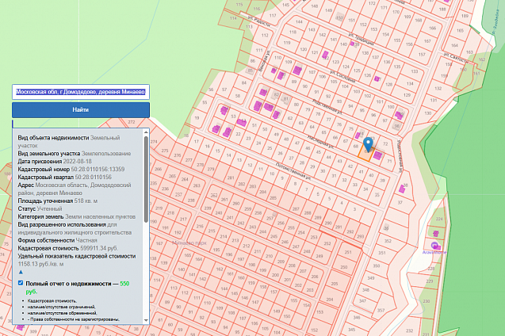Click the 'ул. Сосновая' street label
Screen dimensions: 505x336
(342, 77)
